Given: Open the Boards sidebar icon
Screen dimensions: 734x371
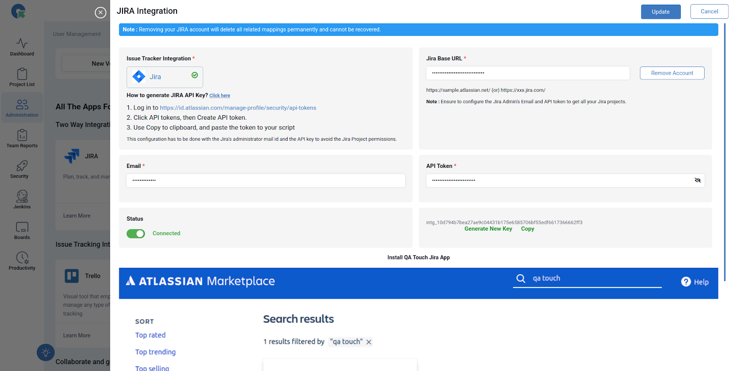Looking at the screenshot, I should tap(22, 227).
